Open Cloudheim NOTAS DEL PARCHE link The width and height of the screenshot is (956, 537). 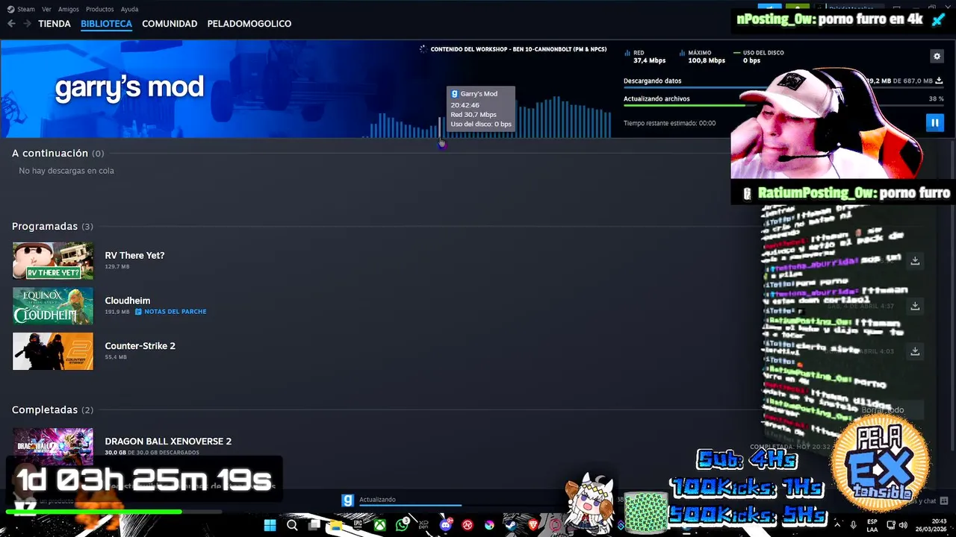pyautogui.click(x=171, y=312)
